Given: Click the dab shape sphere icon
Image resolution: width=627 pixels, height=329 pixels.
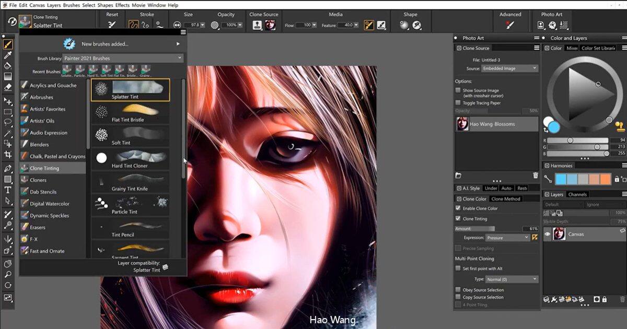Looking at the screenshot, I should coord(404,25).
